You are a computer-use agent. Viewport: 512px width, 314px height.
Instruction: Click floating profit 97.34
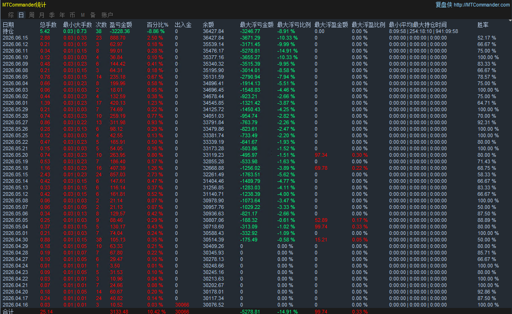tap(321, 155)
